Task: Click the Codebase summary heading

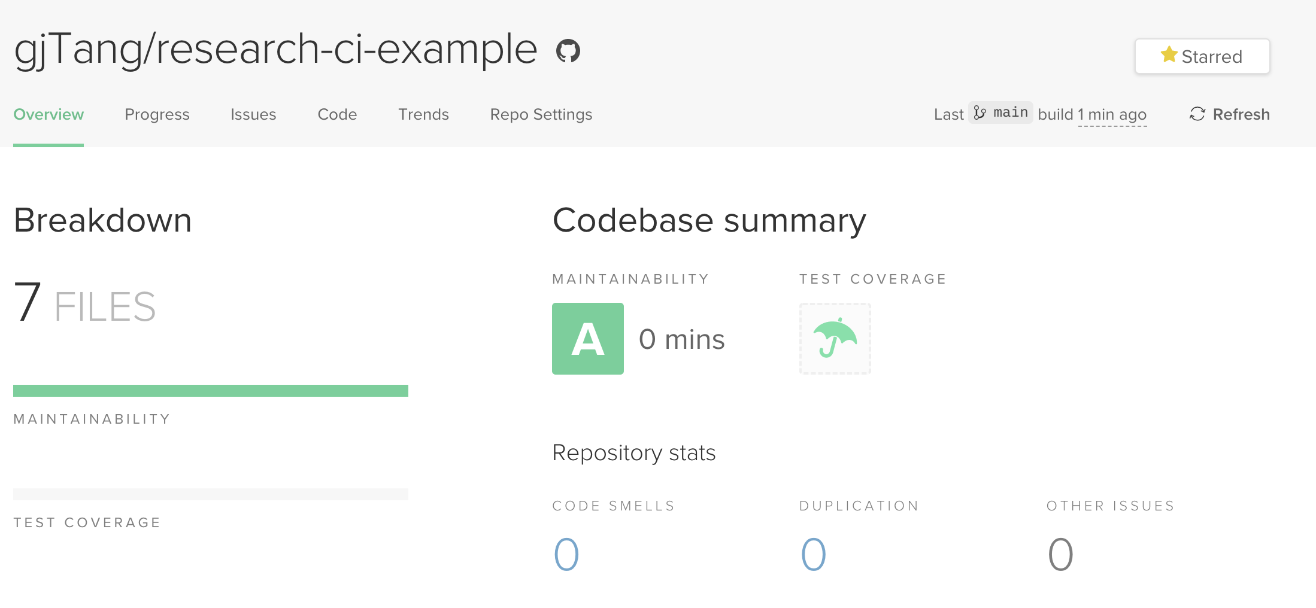Action: coord(709,221)
